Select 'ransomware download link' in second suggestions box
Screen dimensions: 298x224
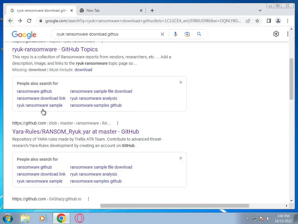coord(41,174)
